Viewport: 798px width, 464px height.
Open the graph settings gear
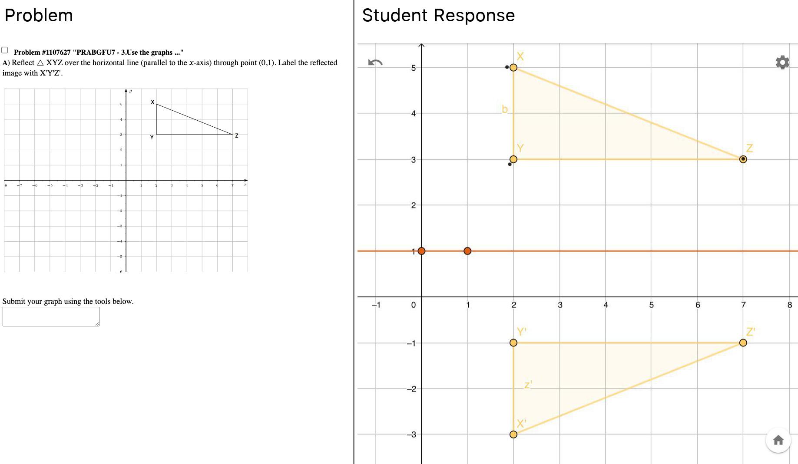(x=782, y=63)
